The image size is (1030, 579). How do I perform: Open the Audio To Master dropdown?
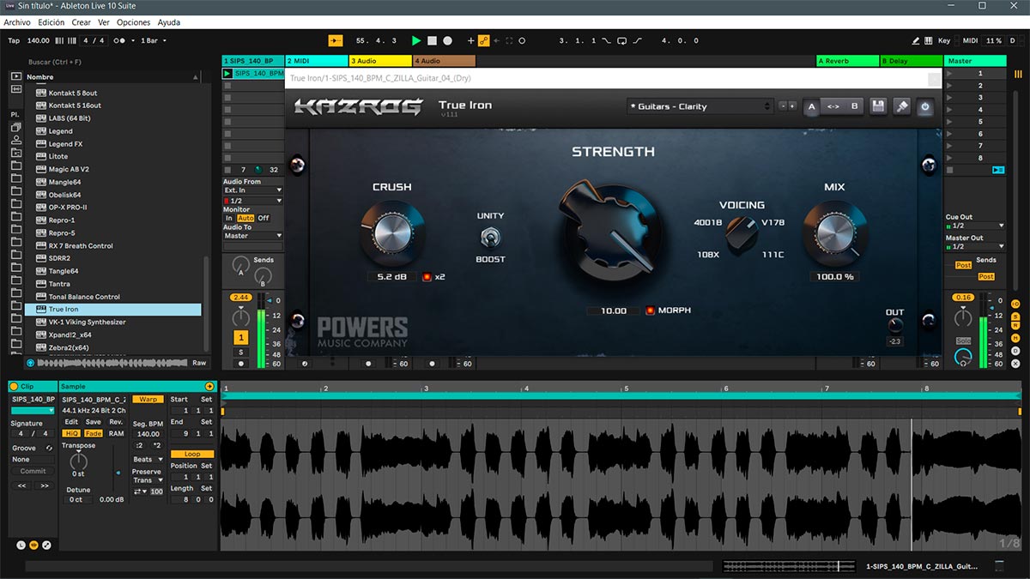pyautogui.click(x=252, y=236)
